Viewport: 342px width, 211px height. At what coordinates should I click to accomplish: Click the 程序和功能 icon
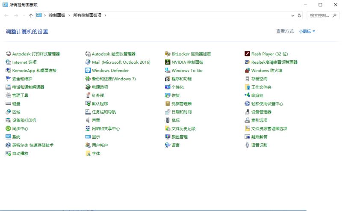(168, 79)
